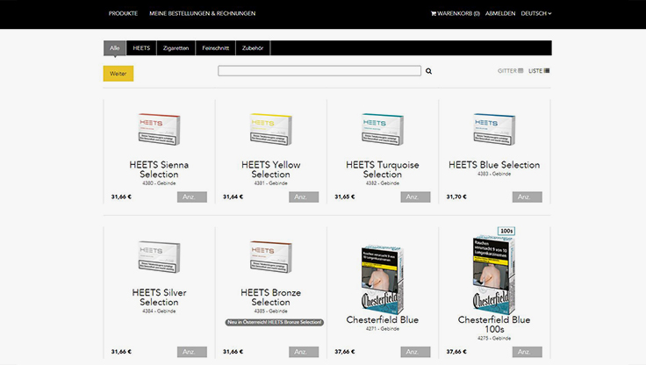The image size is (646, 365).
Task: Click Anz. field for HEETS Turquoise Selection
Action: click(x=415, y=197)
